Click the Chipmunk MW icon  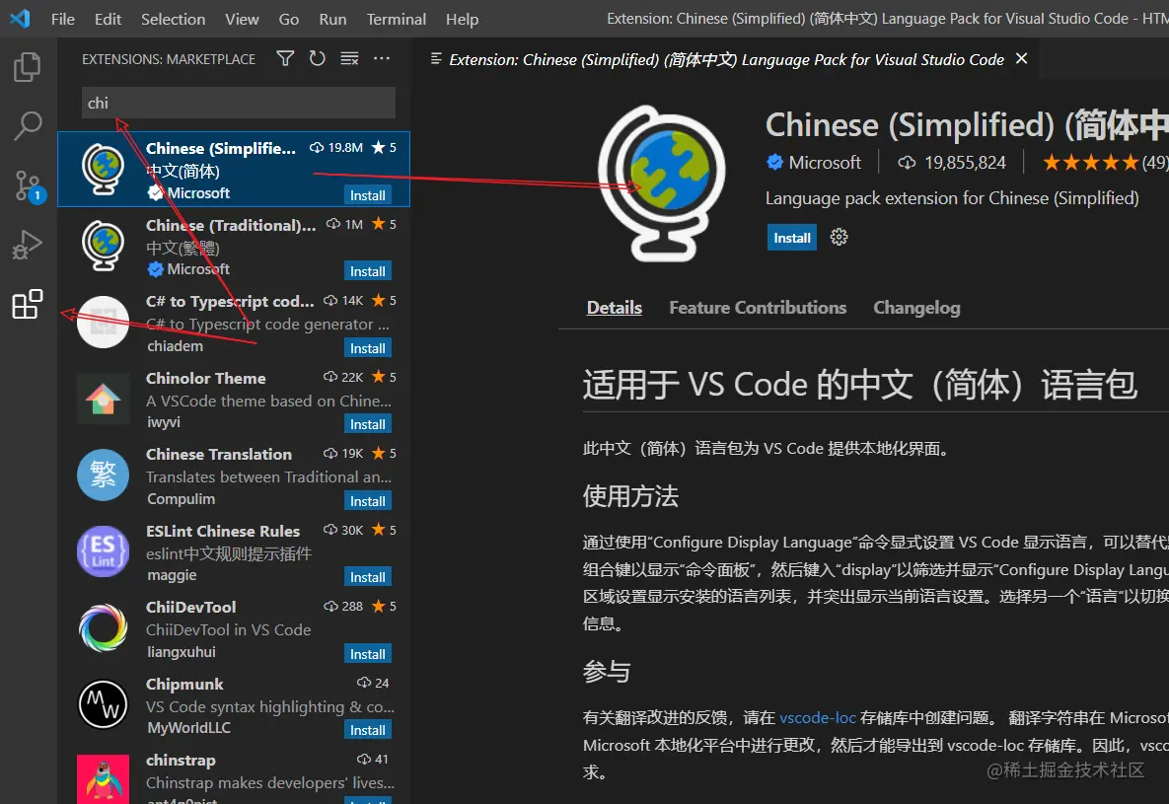(x=103, y=704)
